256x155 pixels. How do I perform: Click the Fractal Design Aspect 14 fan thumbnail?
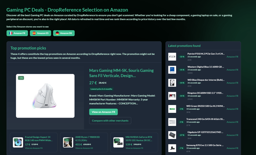[x=18, y=142]
